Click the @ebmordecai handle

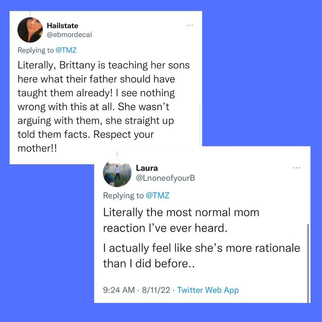(x=69, y=35)
